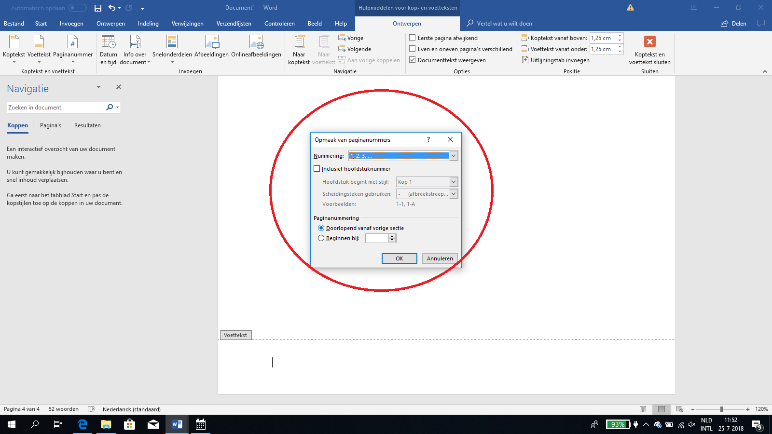Click the Koptekst header icon

[x=14, y=43]
